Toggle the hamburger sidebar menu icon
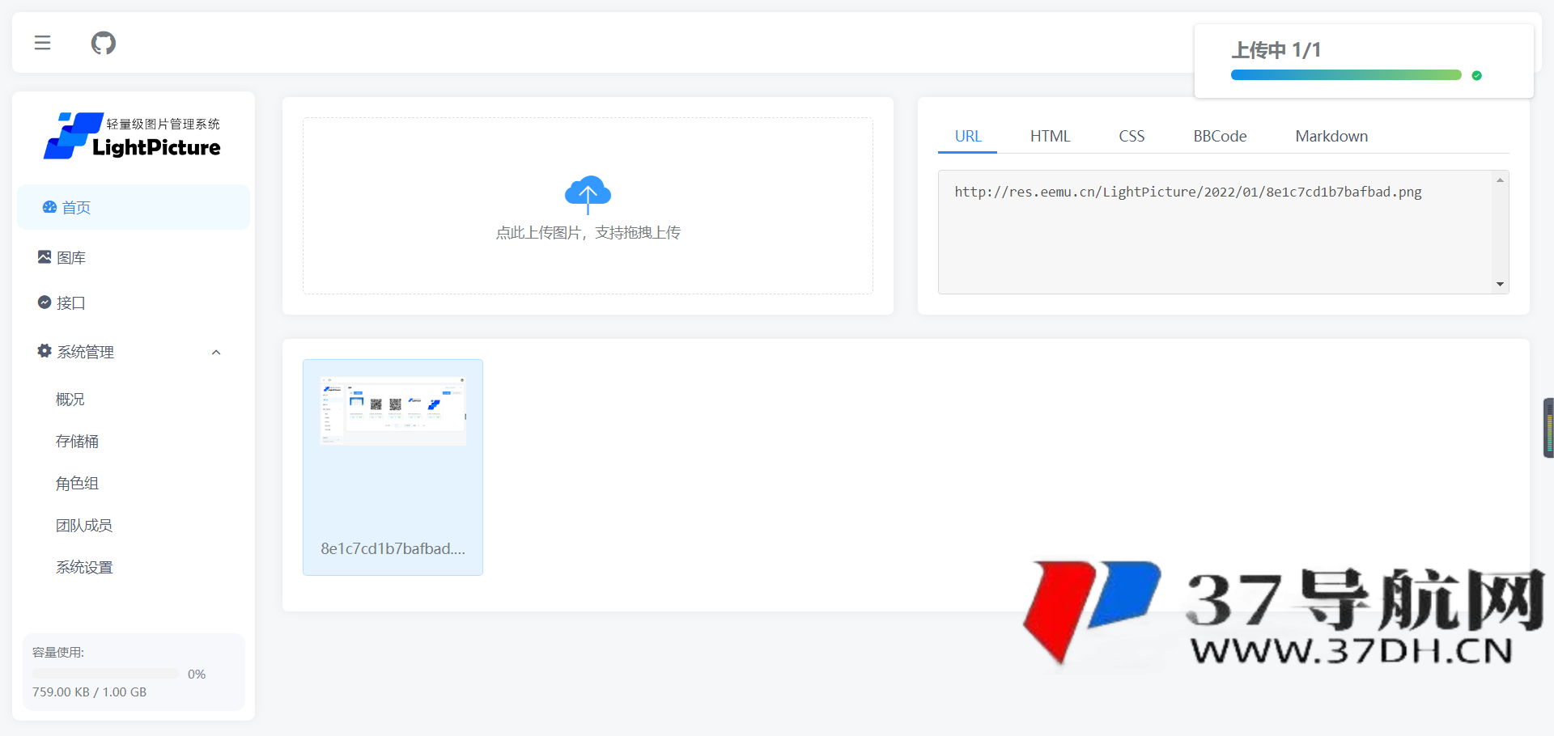Screen dimensions: 1554x736 [42, 43]
